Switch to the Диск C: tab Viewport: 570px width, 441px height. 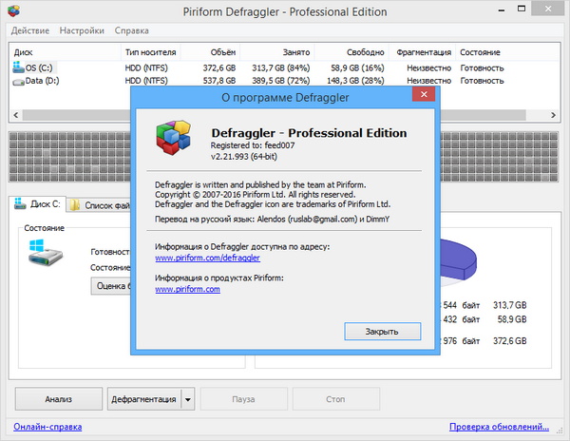point(38,204)
